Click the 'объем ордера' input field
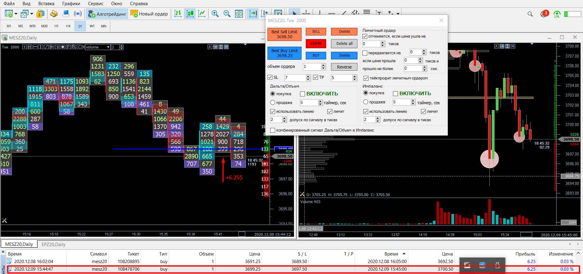 tap(312, 67)
